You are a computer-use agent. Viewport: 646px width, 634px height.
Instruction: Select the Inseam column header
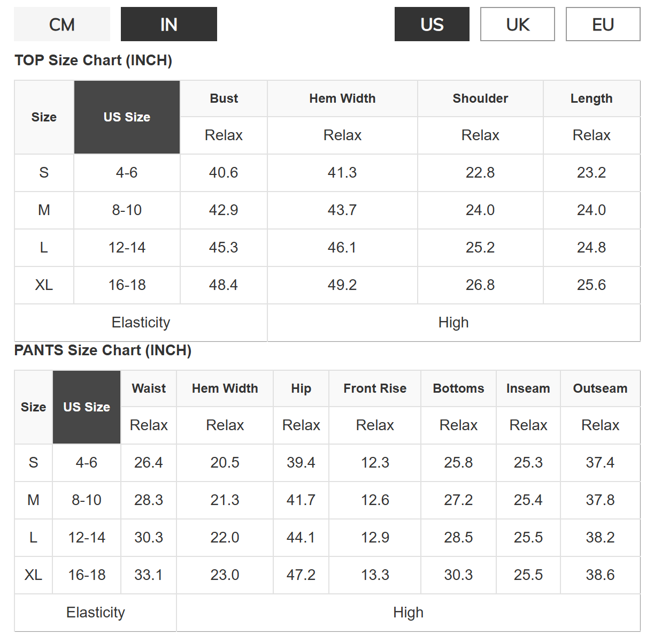tap(528, 388)
